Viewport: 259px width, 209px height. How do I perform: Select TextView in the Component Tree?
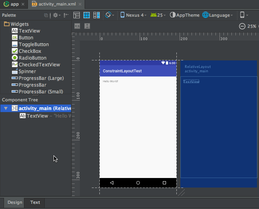click(37, 116)
